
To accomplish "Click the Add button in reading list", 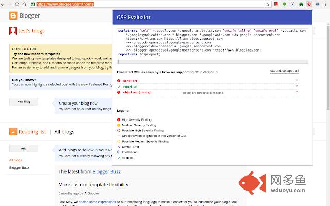I will (24, 148).
